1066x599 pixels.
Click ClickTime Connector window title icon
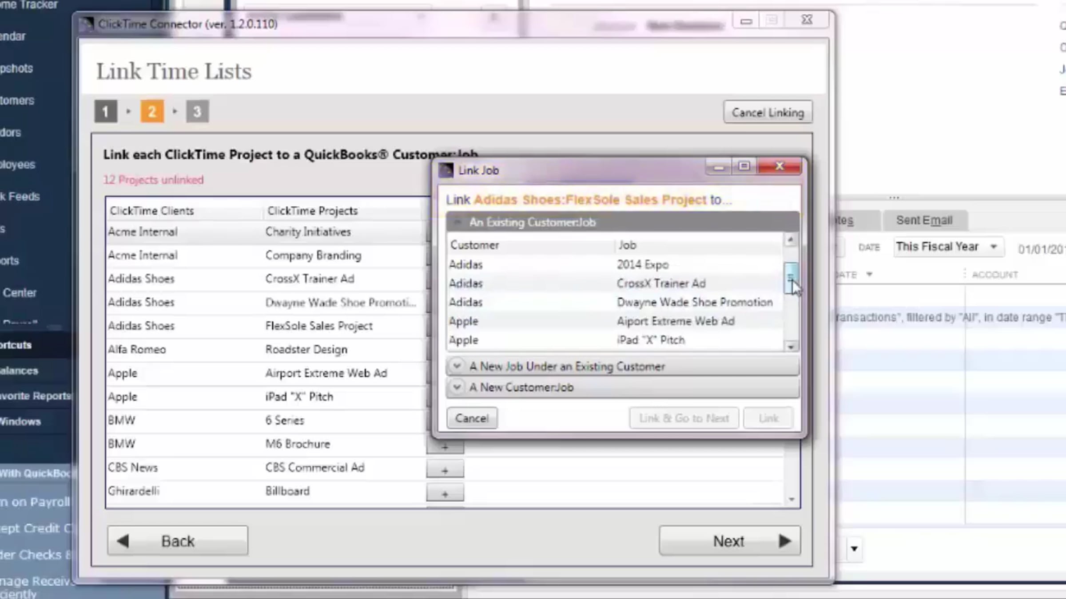87,24
